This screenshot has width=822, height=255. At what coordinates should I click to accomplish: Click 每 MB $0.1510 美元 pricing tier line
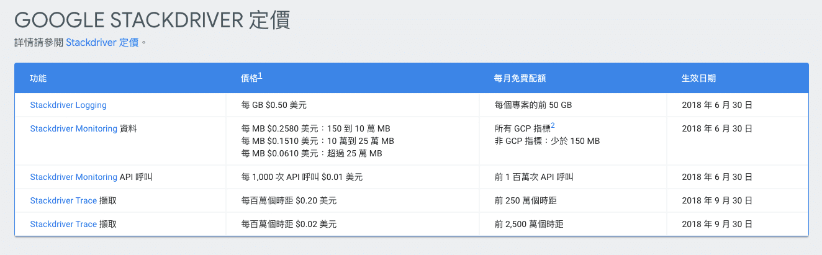317,141
